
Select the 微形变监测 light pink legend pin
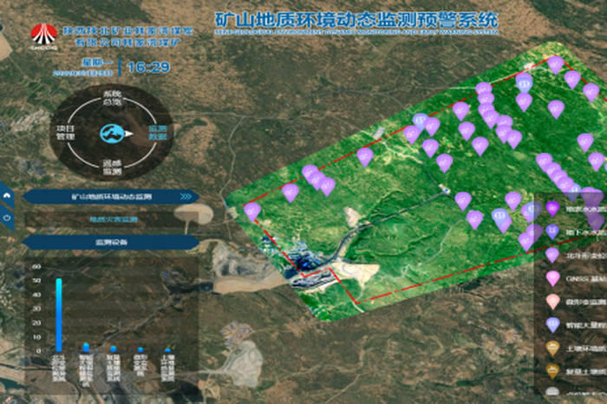[552, 302]
